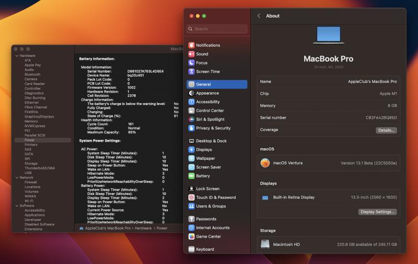Click the Wallpaper icon
Viewport: 418px width, 264px height.
click(x=191, y=158)
